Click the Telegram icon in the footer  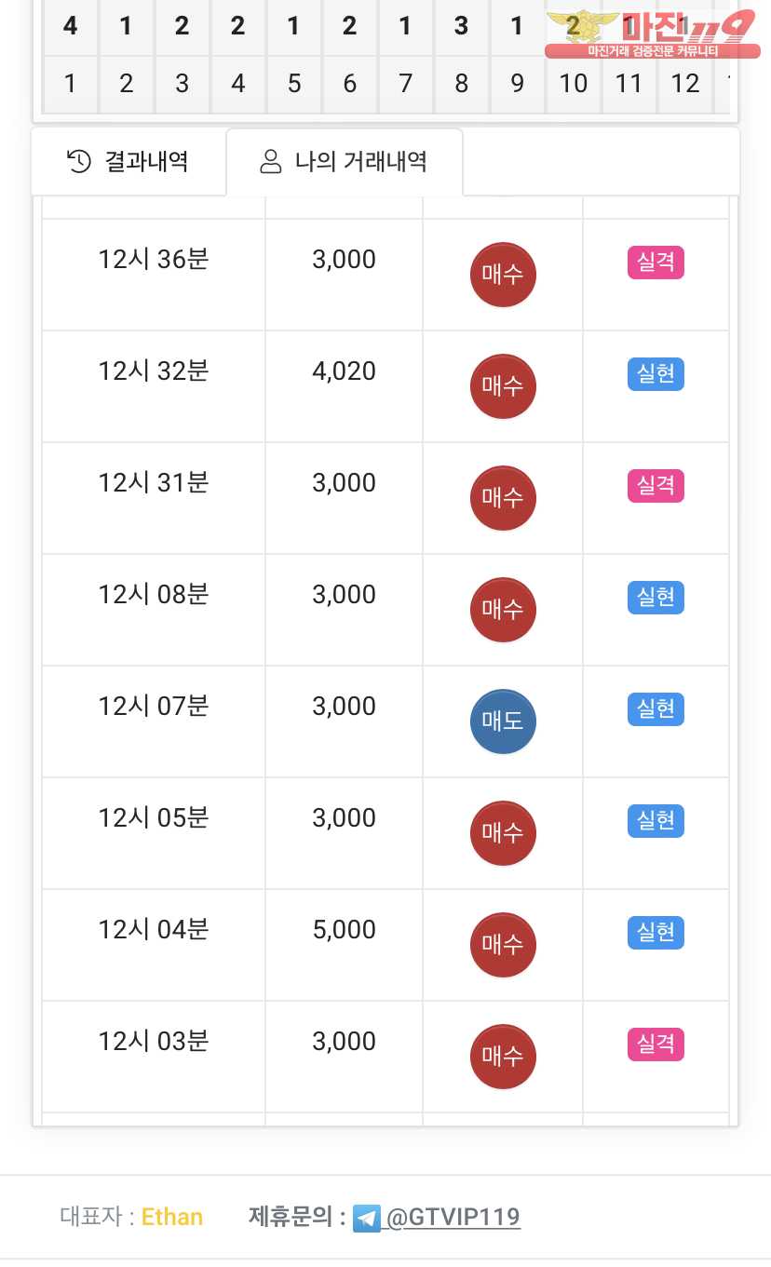pos(367,1218)
